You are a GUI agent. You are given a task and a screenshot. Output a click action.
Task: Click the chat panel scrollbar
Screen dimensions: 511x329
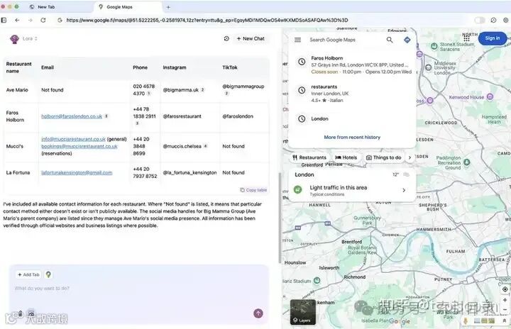coord(280,218)
